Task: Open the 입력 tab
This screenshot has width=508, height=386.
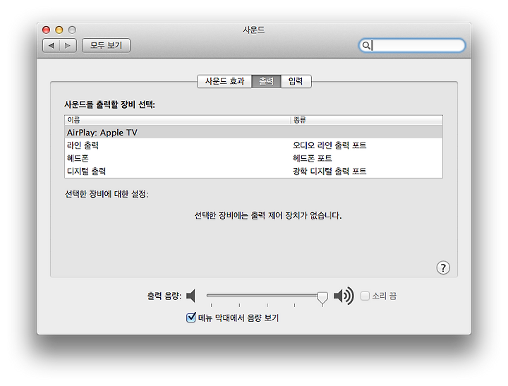Action: (296, 81)
